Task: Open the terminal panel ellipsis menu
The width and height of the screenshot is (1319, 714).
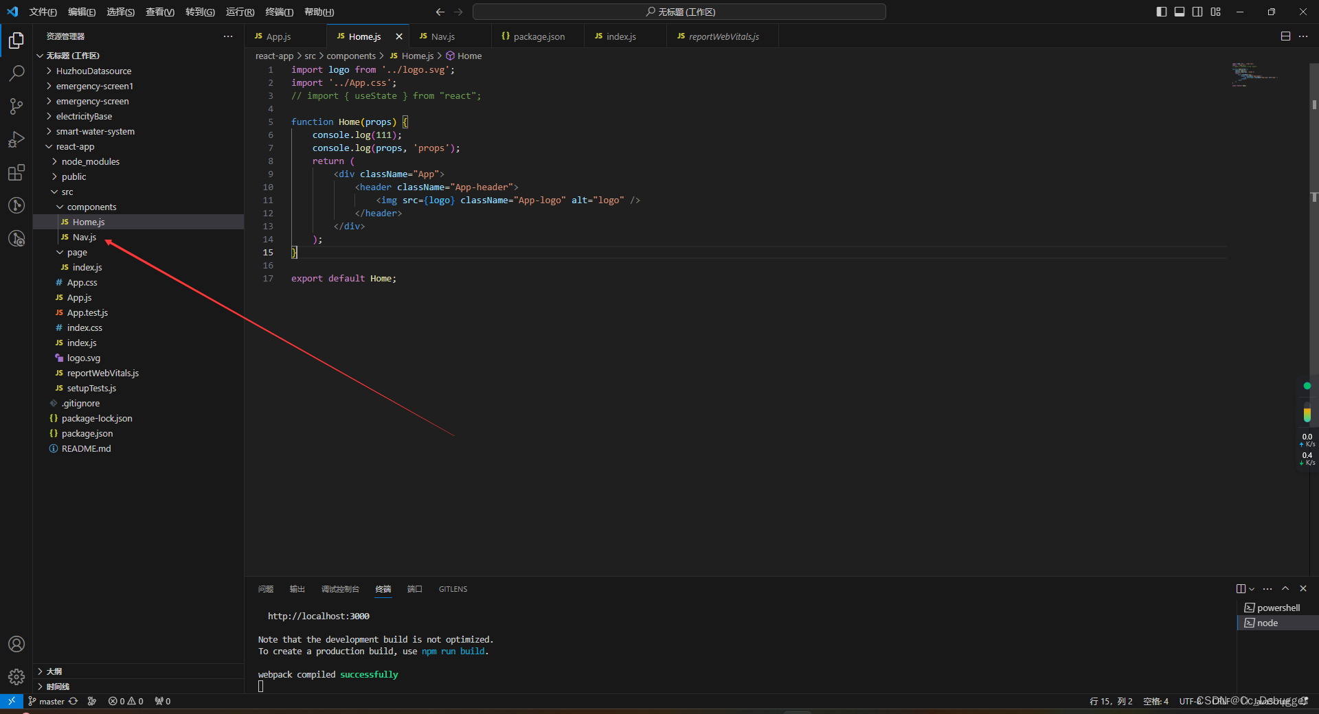Action: [1267, 588]
